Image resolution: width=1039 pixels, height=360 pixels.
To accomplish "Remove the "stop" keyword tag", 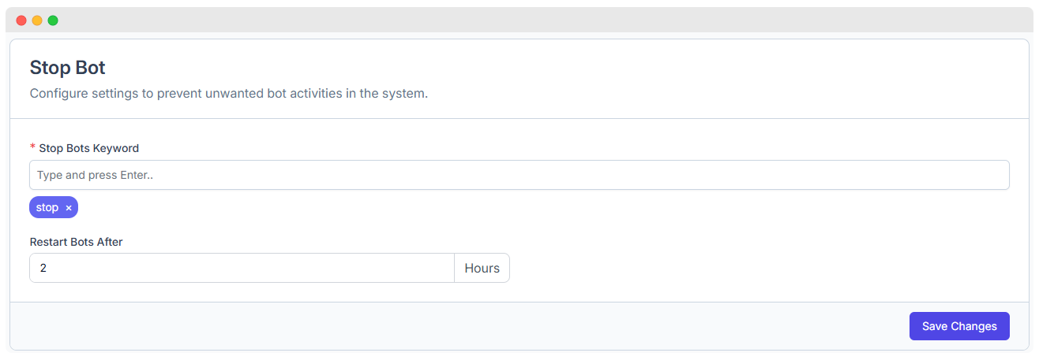I will 69,208.
